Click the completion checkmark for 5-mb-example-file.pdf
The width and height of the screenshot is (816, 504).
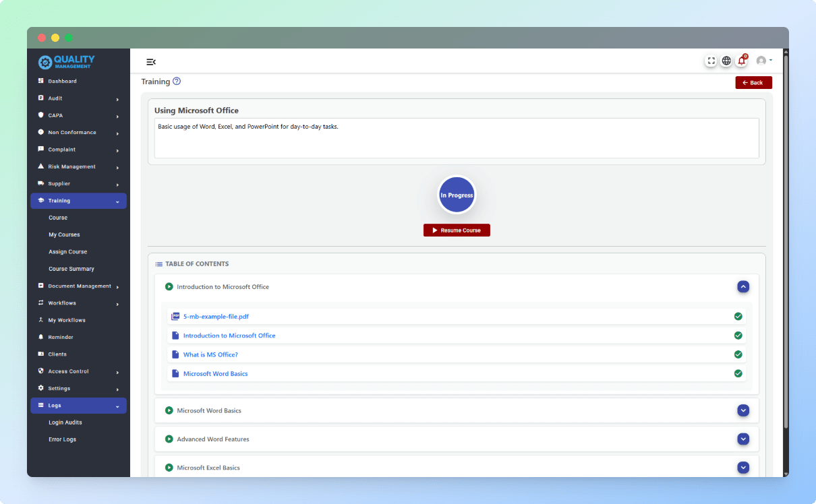(738, 316)
